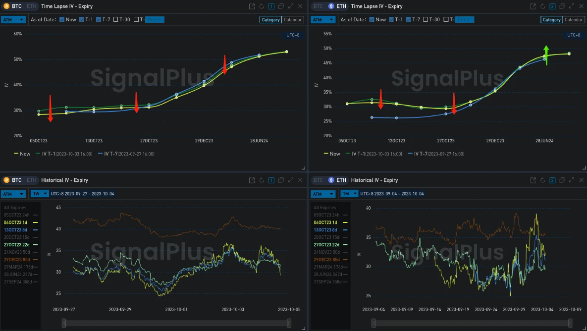Click the ETH coin icon in Time Lapse panel
The width and height of the screenshot is (587, 331).
(x=330, y=6)
